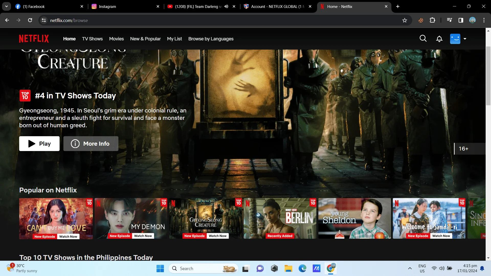Switch to Account - NETFLIX GLOBAL tab
Image resolution: width=491 pixels, height=276 pixels.
click(277, 6)
